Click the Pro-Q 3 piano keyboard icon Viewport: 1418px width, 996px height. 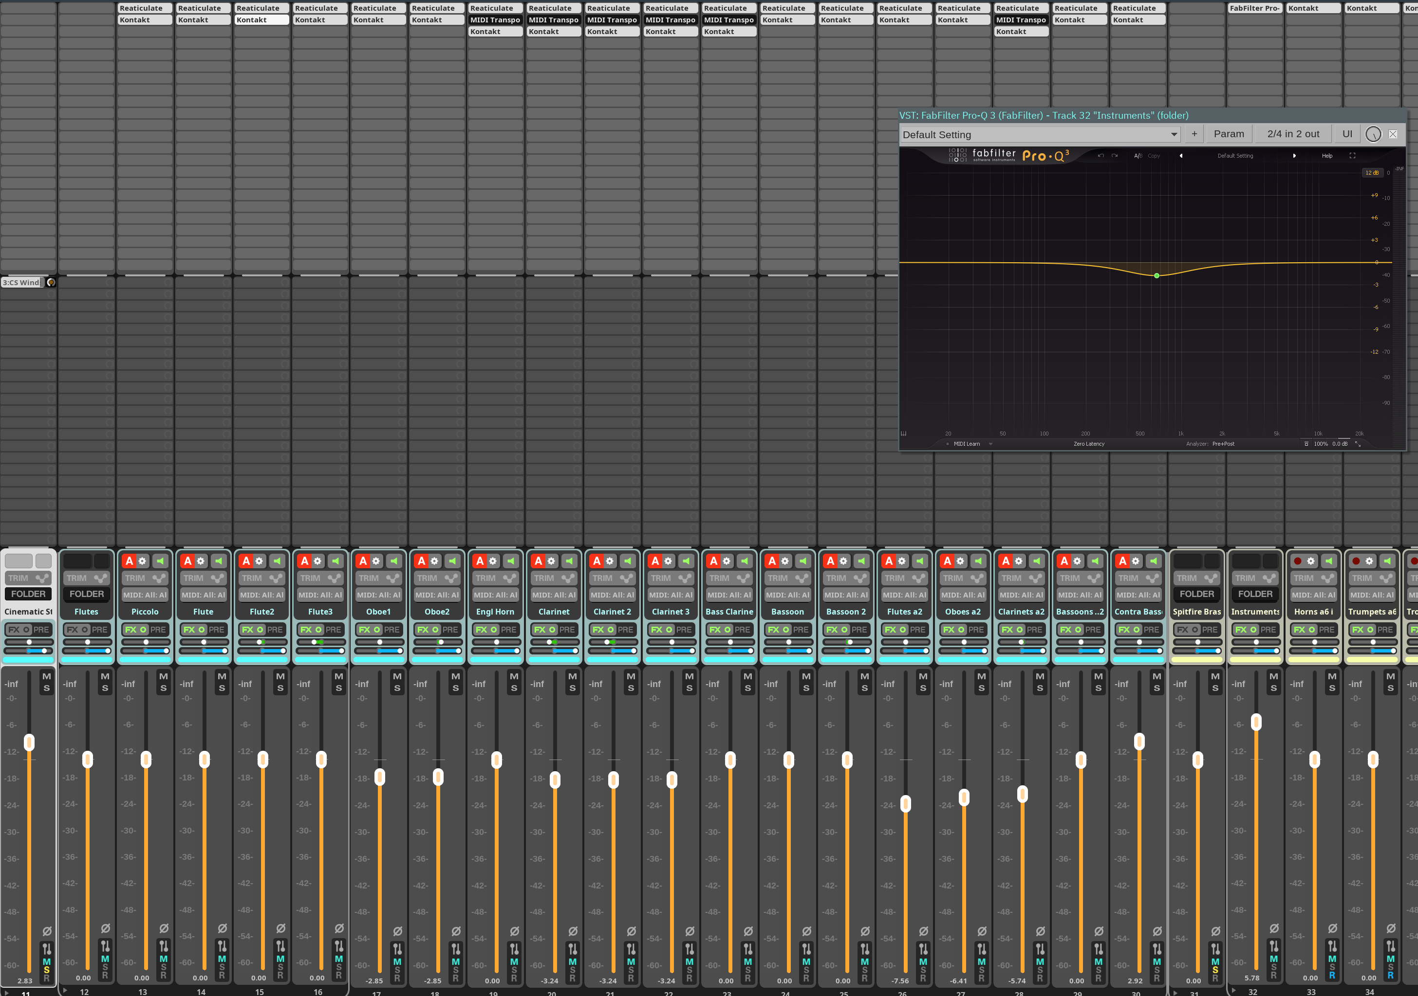[x=904, y=433]
